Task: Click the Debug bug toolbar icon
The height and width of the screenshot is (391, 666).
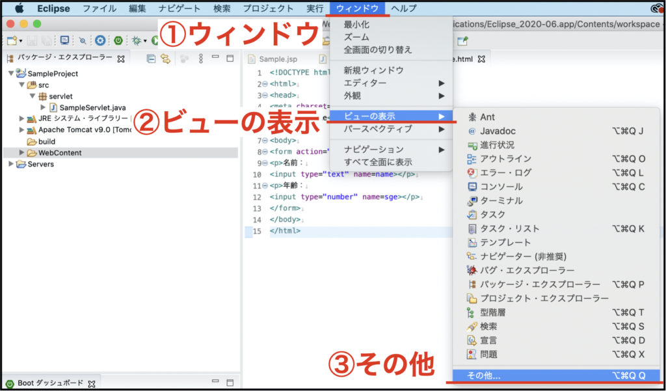Action: (x=137, y=40)
